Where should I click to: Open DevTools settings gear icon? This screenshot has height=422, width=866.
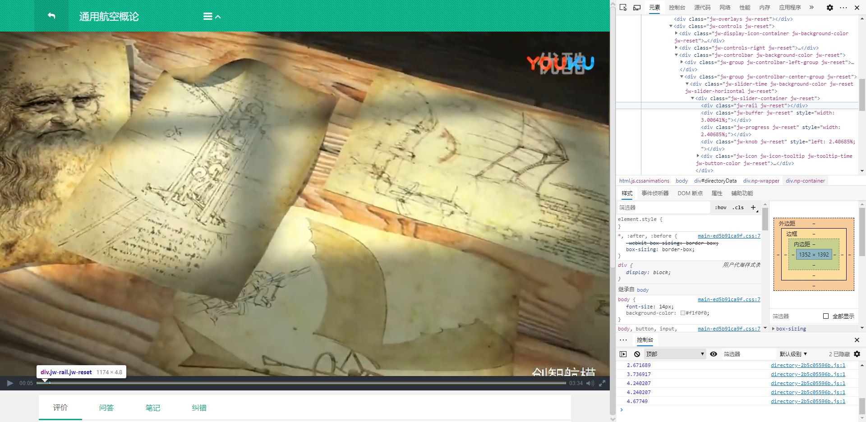[830, 7]
